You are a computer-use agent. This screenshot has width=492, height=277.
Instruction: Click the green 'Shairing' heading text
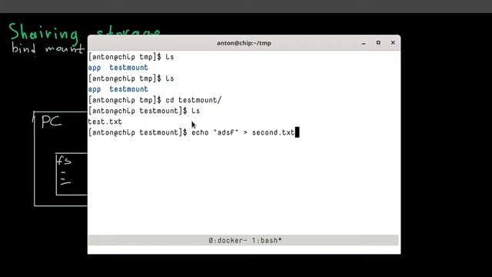(x=43, y=34)
